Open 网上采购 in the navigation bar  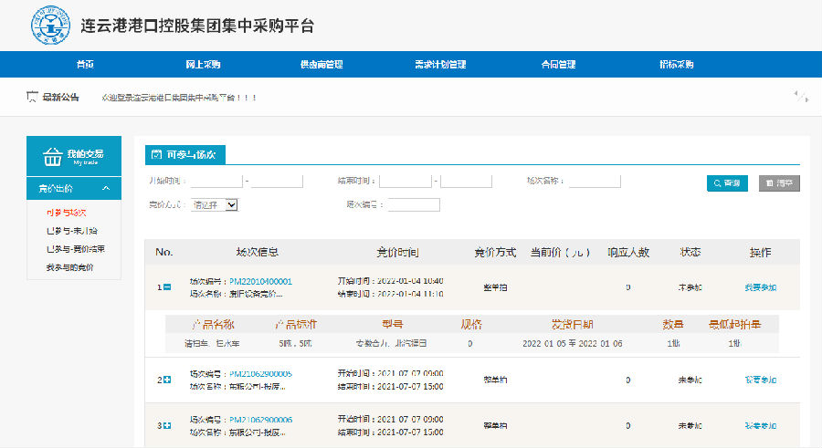pos(203,65)
